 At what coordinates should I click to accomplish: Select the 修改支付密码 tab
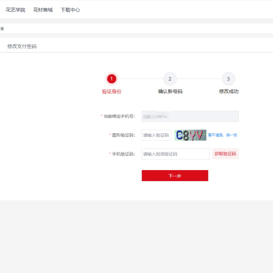(22, 46)
